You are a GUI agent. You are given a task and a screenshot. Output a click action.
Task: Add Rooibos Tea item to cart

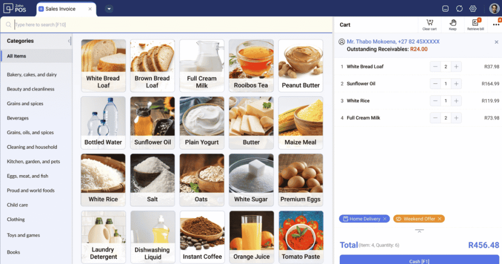251,66
